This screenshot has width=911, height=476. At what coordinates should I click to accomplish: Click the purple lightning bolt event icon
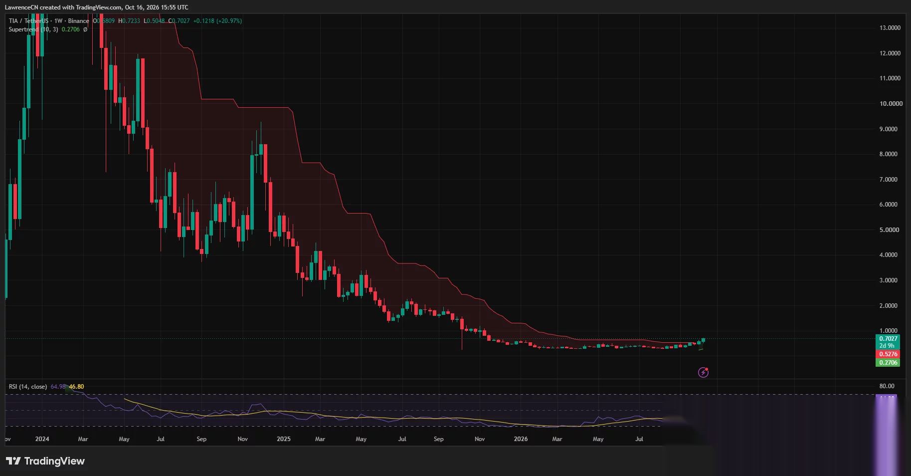(703, 372)
